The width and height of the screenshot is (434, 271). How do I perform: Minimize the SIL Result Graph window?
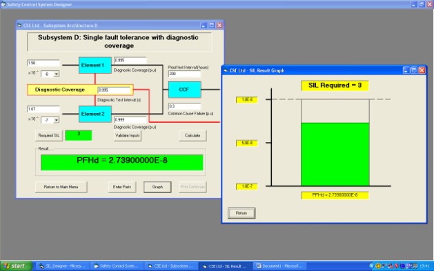pos(406,70)
